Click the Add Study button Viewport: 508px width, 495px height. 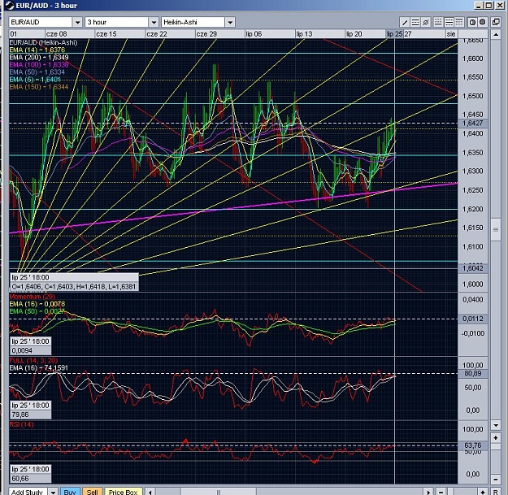(28, 492)
